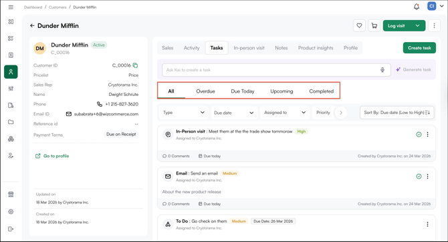Open the gear settings icon in sidebar

(11, 211)
